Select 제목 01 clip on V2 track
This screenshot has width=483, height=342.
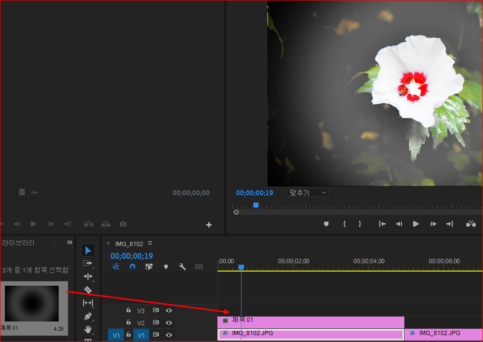(311, 322)
